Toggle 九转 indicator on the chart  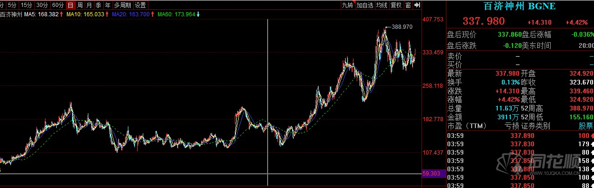click(x=347, y=5)
